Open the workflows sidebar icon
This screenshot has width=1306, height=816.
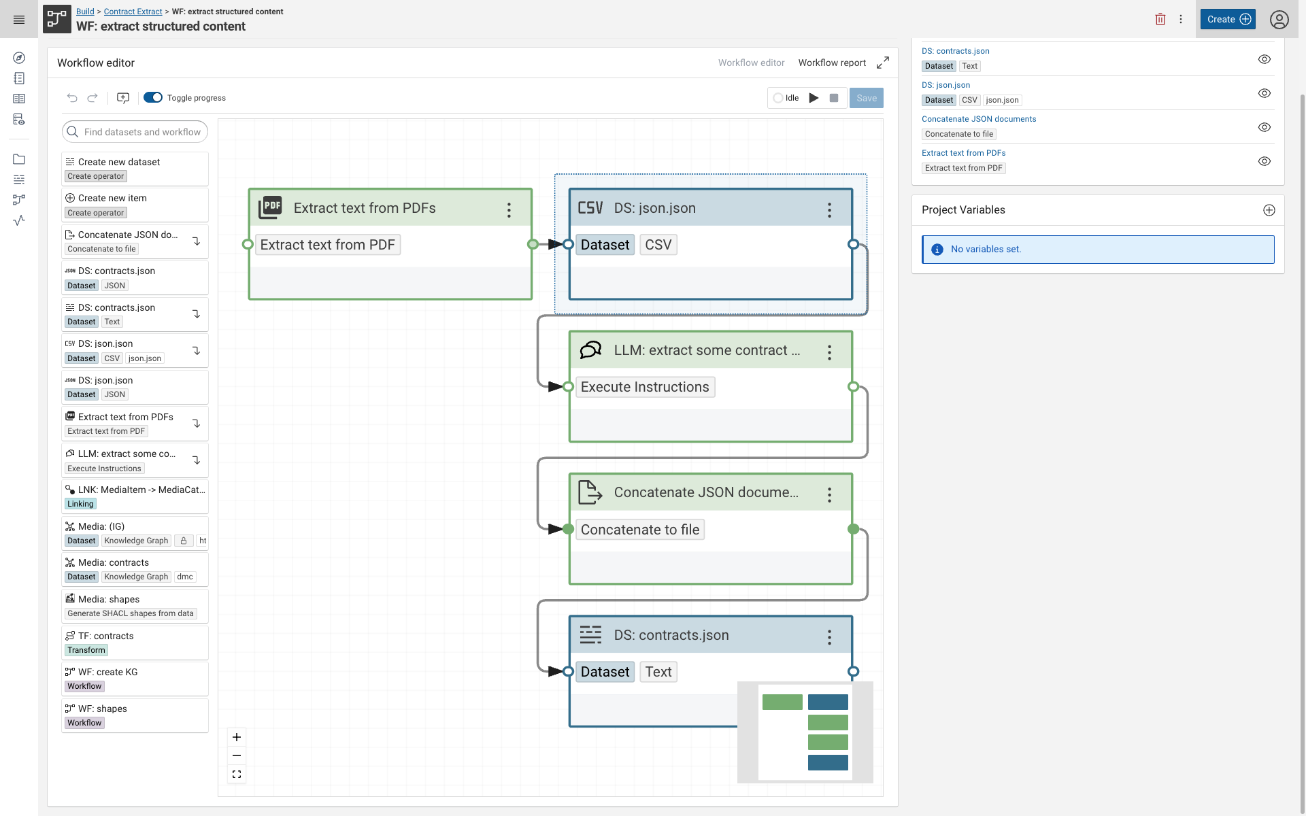pyautogui.click(x=19, y=200)
